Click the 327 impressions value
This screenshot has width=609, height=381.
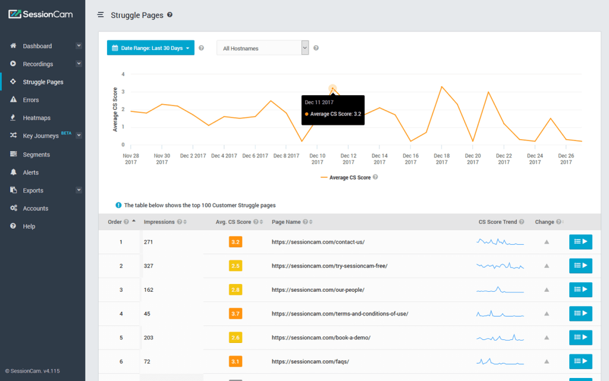148,266
